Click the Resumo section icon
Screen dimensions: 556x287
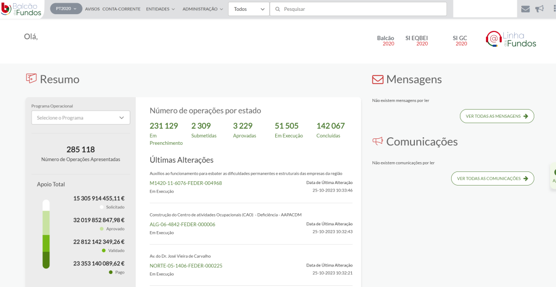31,78
